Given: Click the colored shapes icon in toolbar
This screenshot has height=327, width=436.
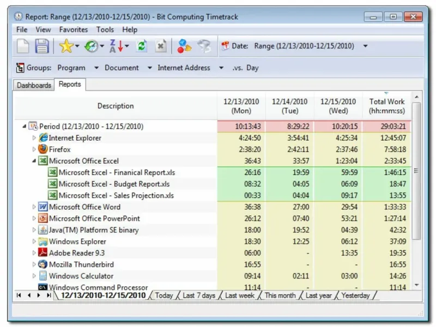Looking at the screenshot, I should (184, 46).
